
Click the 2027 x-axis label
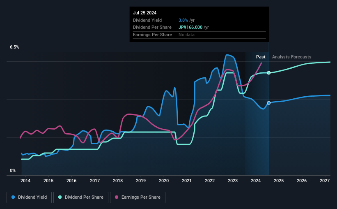[325, 181]
